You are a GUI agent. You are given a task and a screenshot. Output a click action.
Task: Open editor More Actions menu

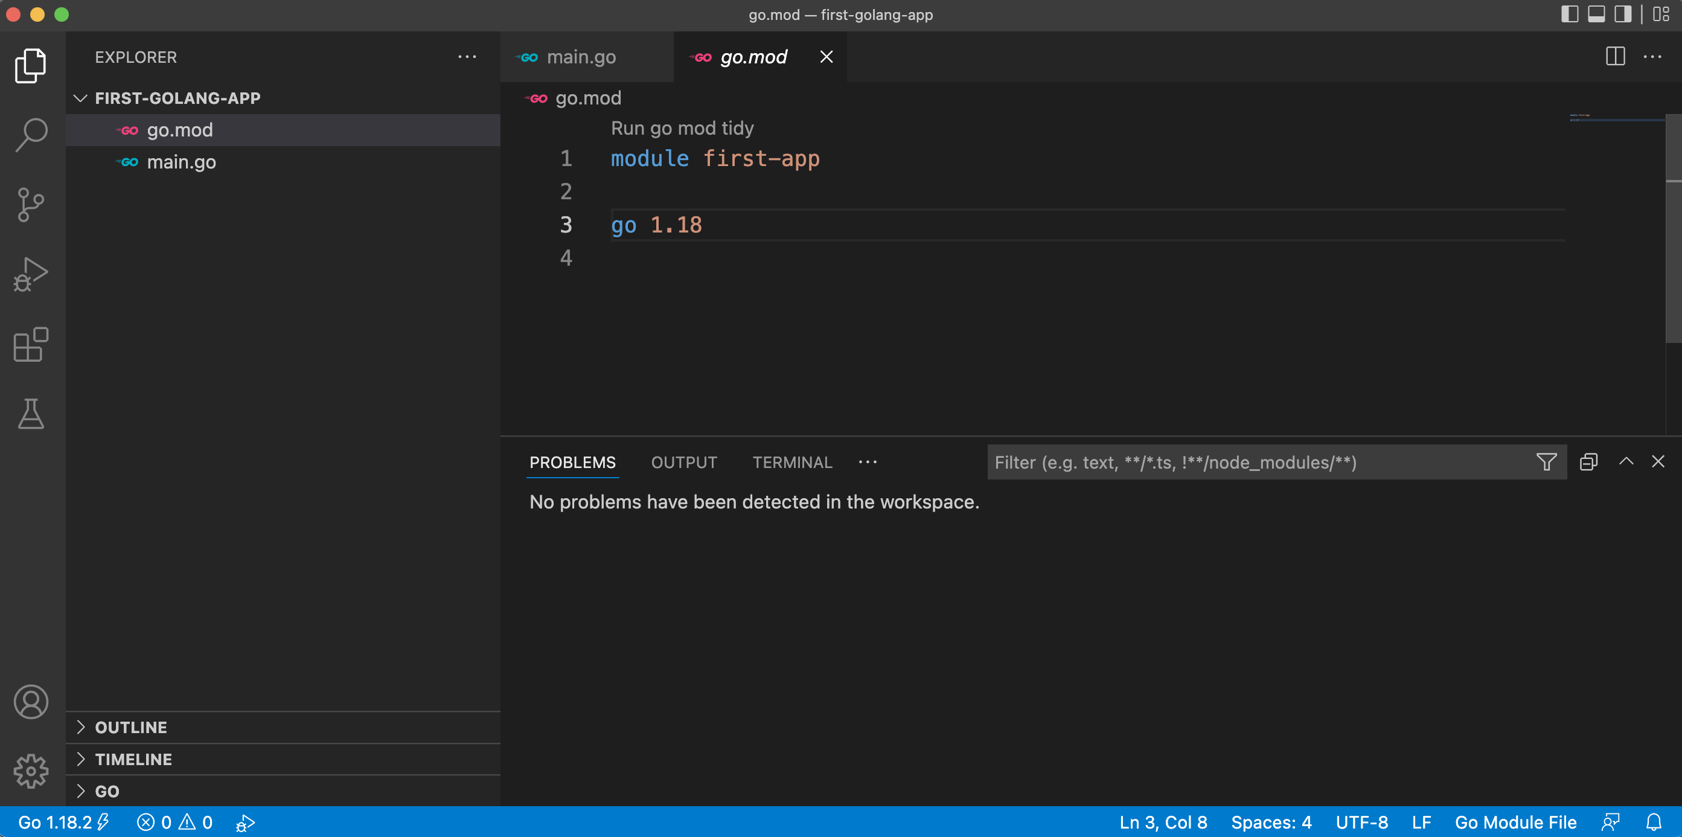[1652, 57]
